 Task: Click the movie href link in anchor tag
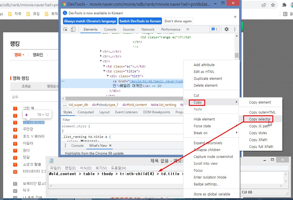[x=157, y=81]
